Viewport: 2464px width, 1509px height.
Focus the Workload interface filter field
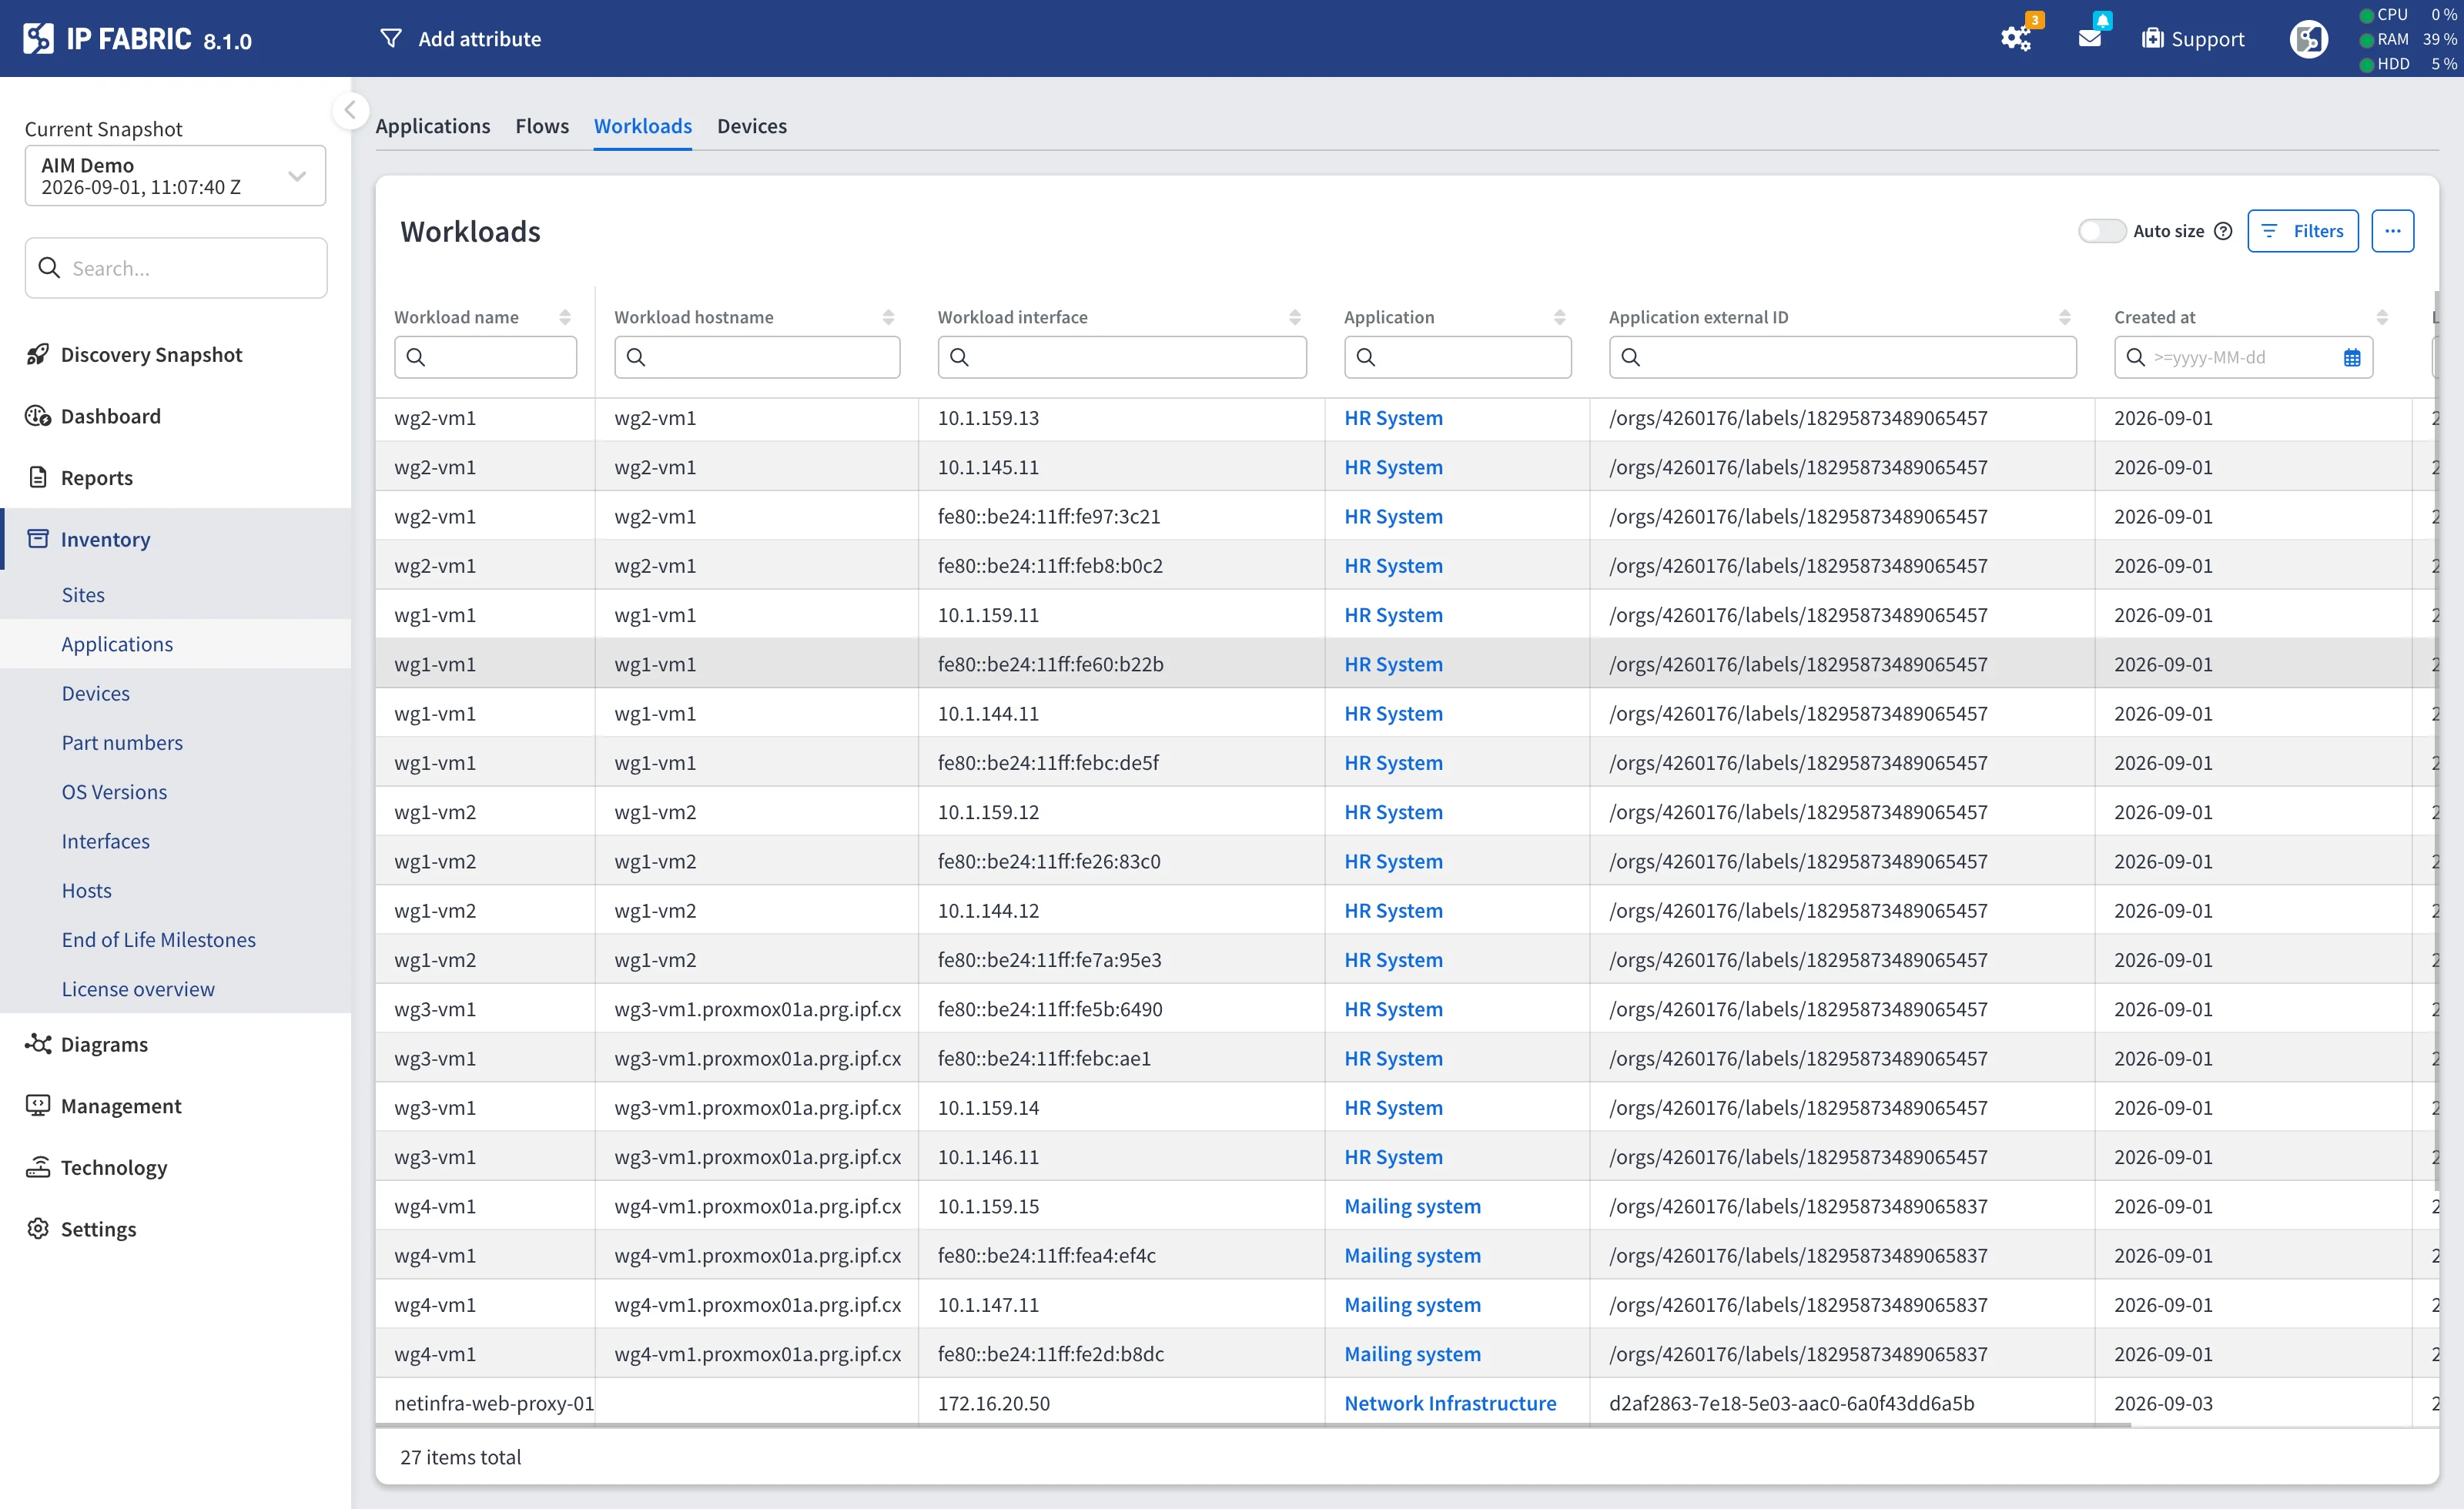point(1122,357)
